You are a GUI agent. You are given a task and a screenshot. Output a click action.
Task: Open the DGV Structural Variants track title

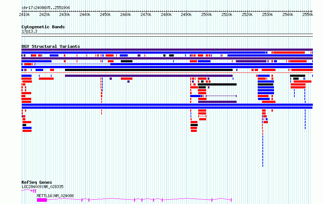tap(51, 46)
